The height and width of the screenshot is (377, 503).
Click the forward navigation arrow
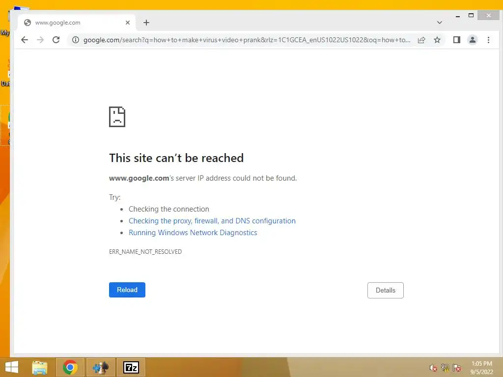[40, 40]
